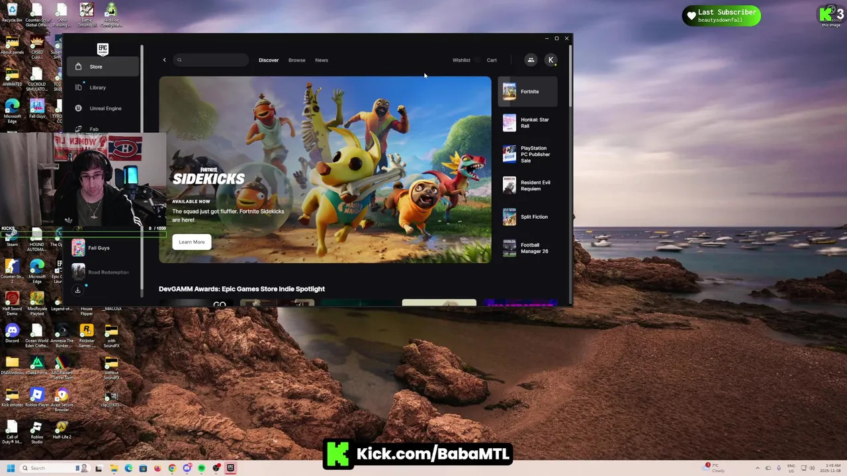Open Amnesia The Bunker desktop icon
847x476 pixels.
point(62,335)
